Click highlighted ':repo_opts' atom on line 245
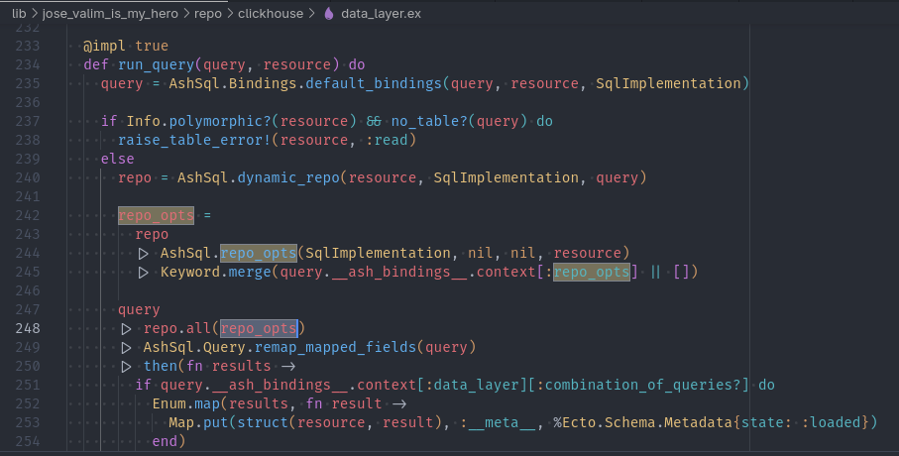Screen dimensions: 899x456 587,272
